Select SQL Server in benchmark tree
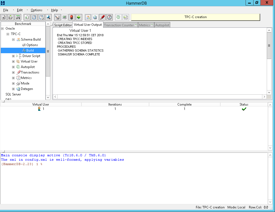Image resolution: width=275 pixels, height=212 pixels. pyautogui.click(x=13, y=94)
